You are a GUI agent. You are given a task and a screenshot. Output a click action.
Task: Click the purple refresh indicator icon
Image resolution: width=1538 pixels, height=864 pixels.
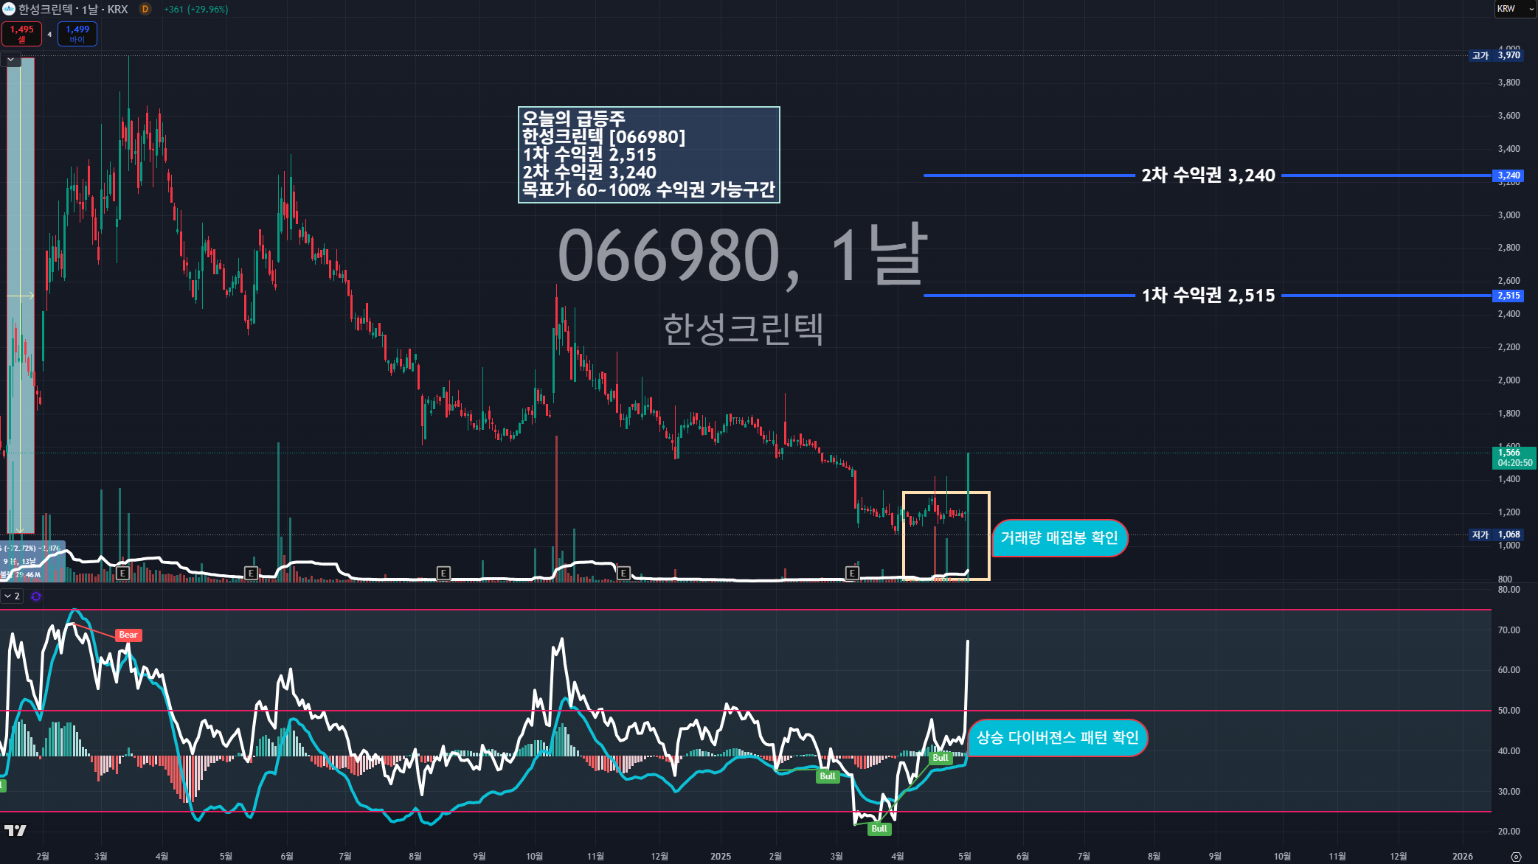click(x=36, y=596)
